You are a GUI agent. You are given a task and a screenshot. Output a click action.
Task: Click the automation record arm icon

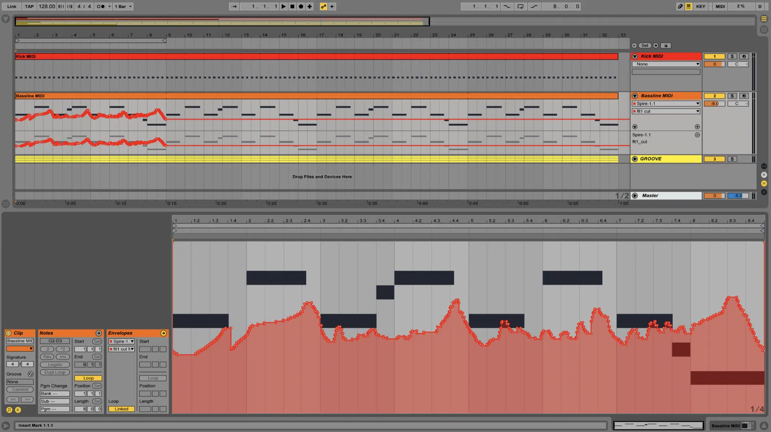pos(322,6)
